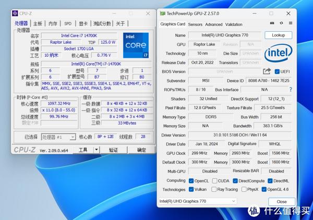
Task: Switch to the 显卡 tab in CPU-Z
Action: (83, 23)
